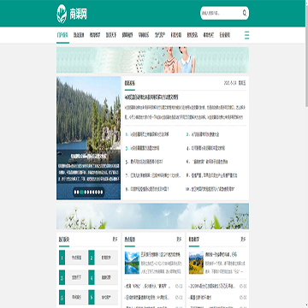Viewport: 308px width, 308px height.
Task: Click the magnifying glass search icon
Action: (x=245, y=13)
